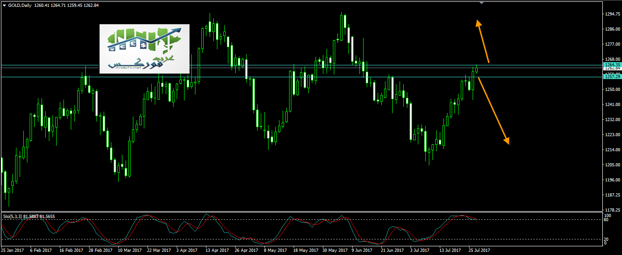Click the OHLC values 1260.41 1264.71 1259.45 1262.84
Screen dimensions: 622x255
[67, 5]
